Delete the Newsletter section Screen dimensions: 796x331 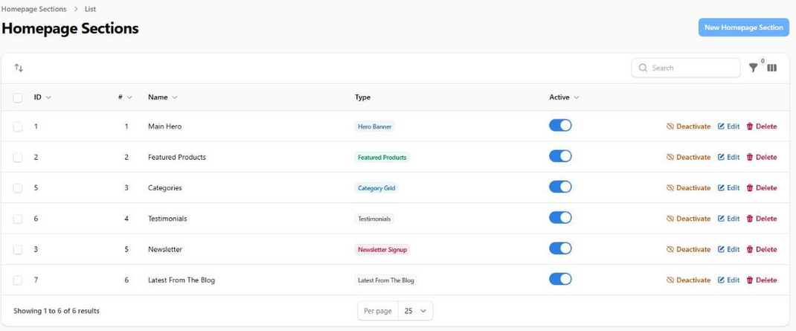[x=762, y=249]
